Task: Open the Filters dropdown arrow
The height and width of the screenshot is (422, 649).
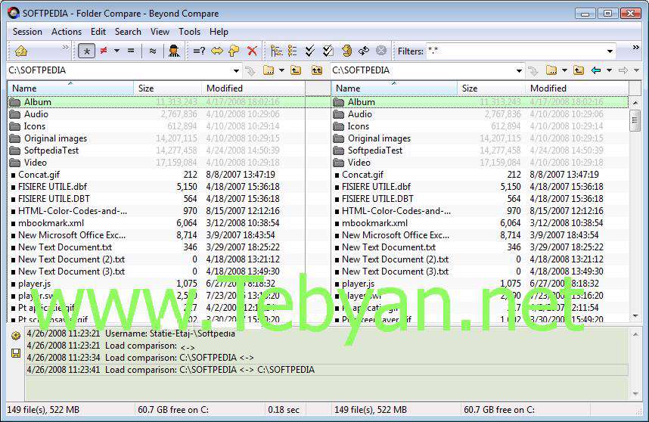Action: pos(610,51)
